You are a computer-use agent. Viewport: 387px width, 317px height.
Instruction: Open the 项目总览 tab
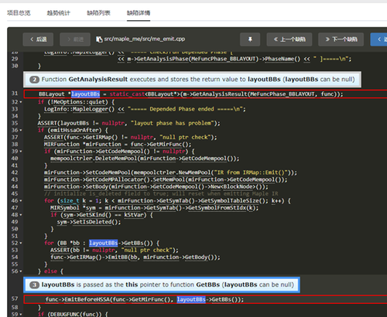point(19,13)
